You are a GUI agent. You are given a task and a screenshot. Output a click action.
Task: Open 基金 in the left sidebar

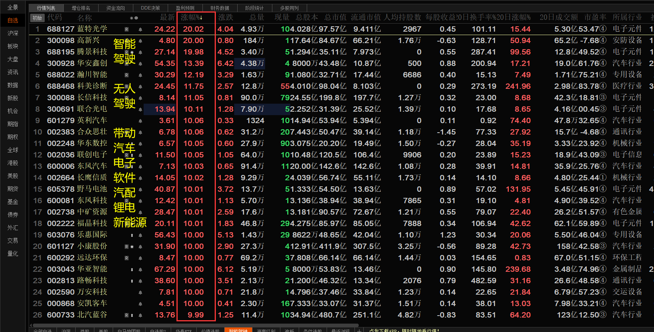pos(13,202)
